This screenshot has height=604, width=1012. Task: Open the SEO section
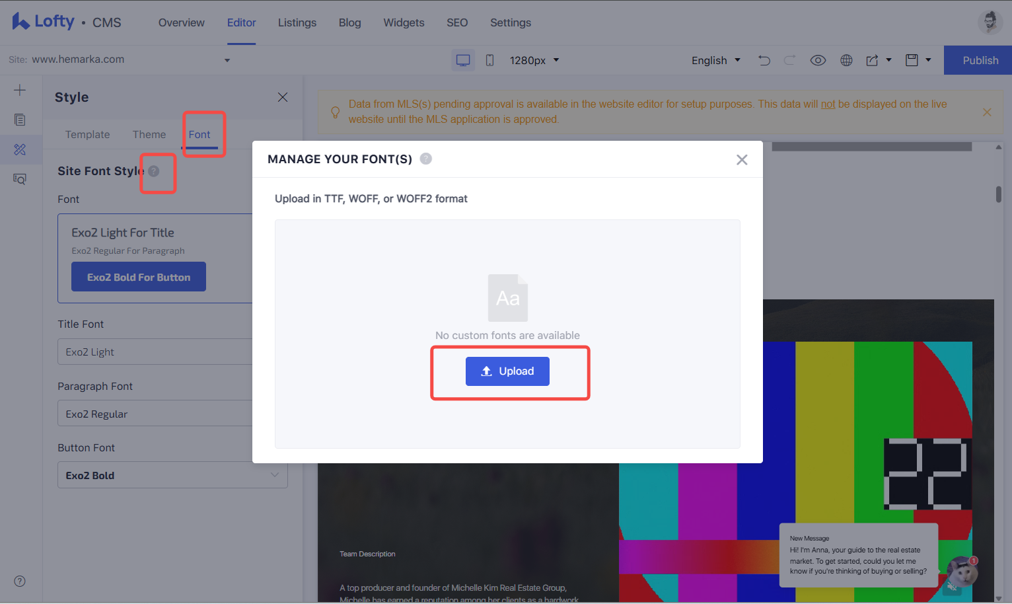click(457, 22)
